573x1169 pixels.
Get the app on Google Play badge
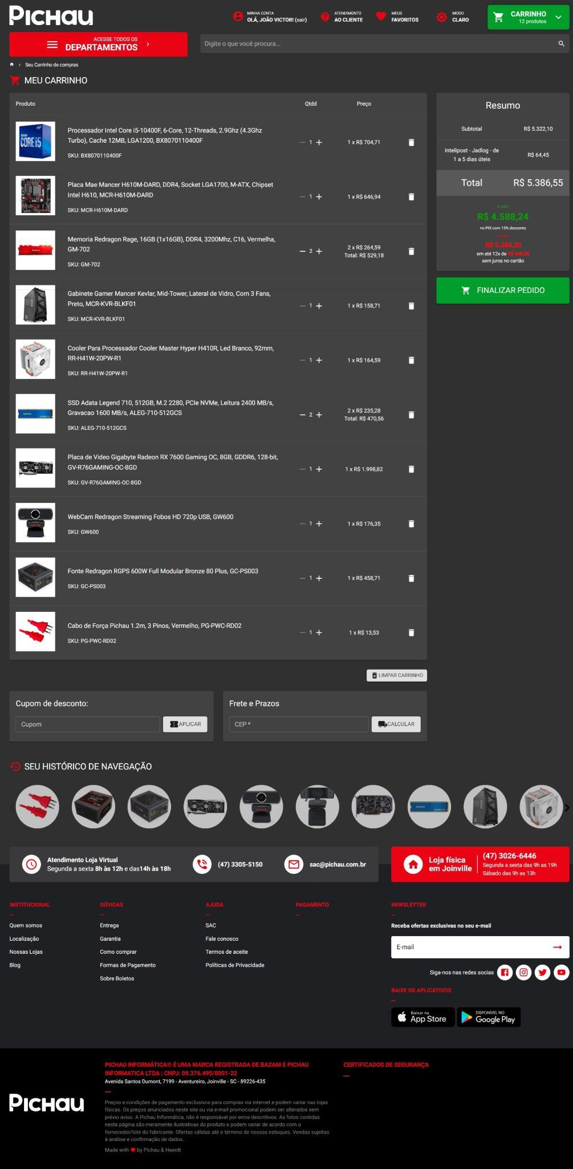click(x=489, y=1017)
